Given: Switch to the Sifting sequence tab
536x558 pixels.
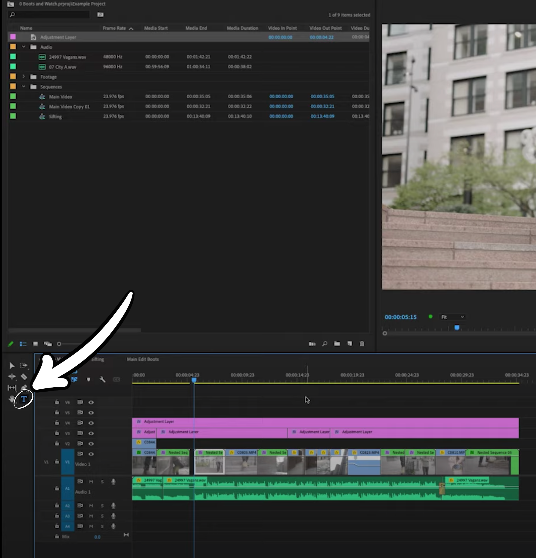Looking at the screenshot, I should pos(98,359).
